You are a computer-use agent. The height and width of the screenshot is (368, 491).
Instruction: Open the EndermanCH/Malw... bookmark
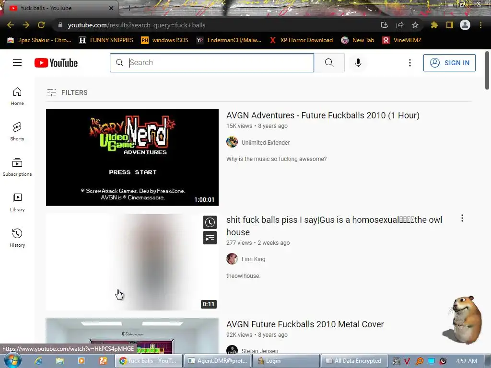(x=229, y=40)
